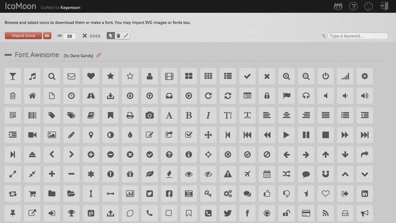The width and height of the screenshot is (396, 223).
Task: Select the padlock lock icon
Action: tap(267, 96)
